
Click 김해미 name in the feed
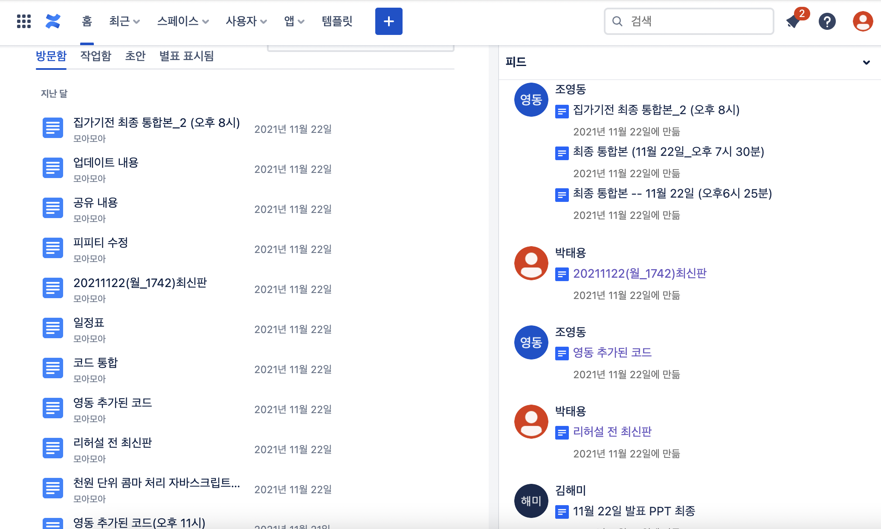click(571, 491)
